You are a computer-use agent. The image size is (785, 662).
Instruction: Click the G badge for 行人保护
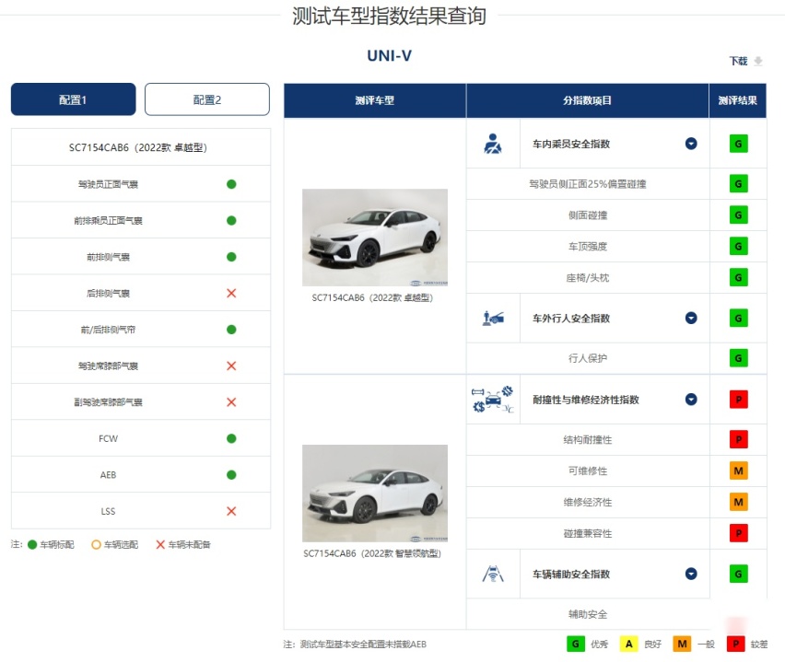tap(738, 358)
